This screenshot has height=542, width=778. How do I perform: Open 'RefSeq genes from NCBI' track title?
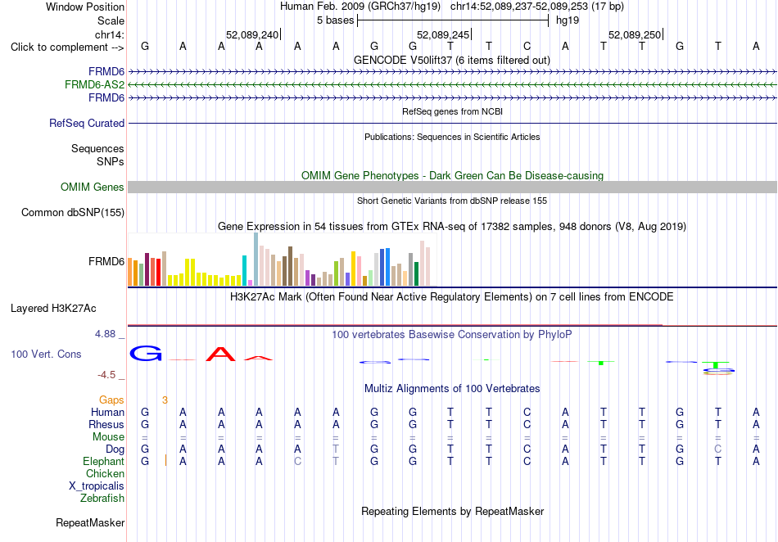(x=452, y=111)
